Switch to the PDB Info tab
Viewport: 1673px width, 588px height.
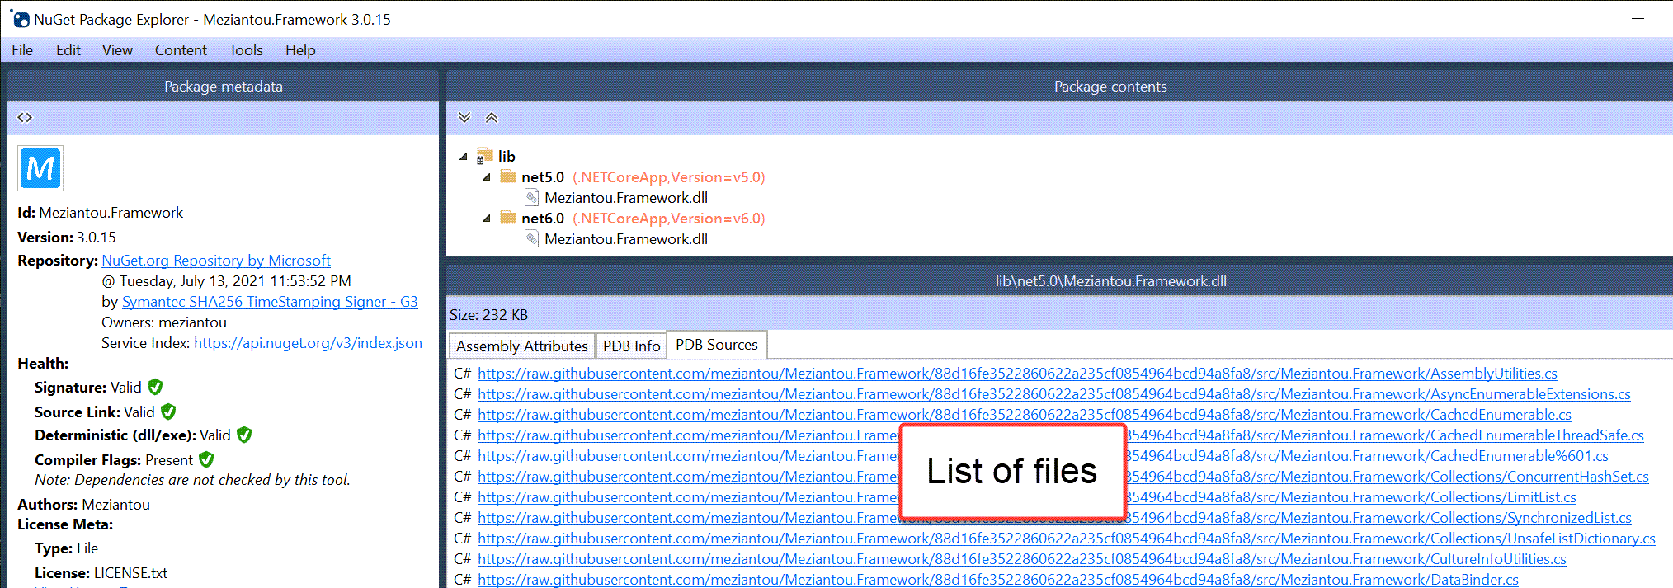point(632,346)
